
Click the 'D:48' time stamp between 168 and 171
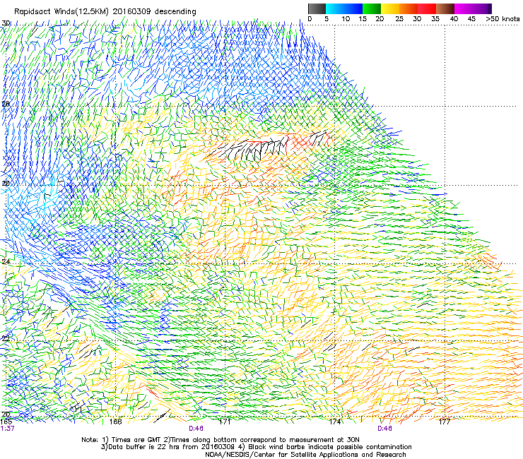click(x=196, y=429)
